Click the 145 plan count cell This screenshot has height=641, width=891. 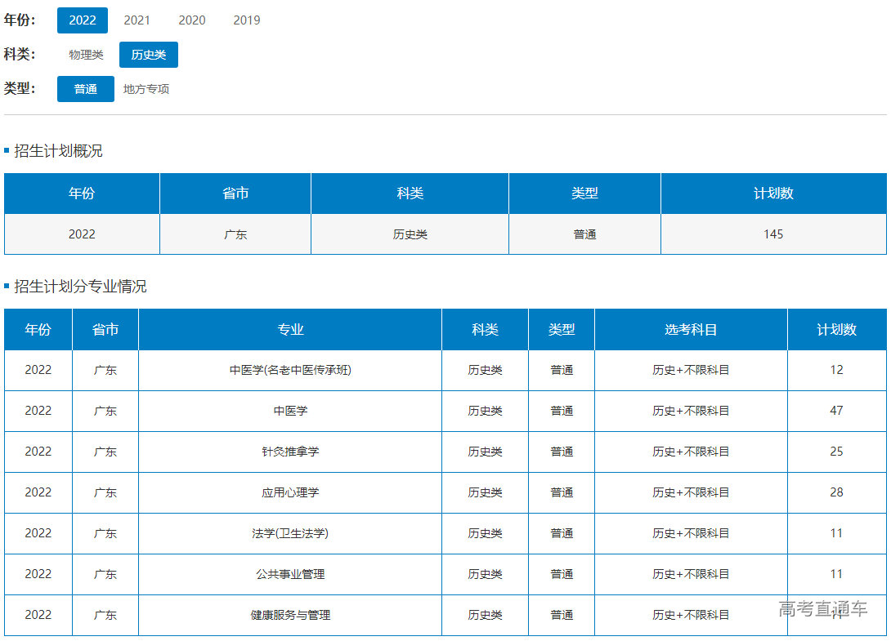pyautogui.click(x=773, y=234)
